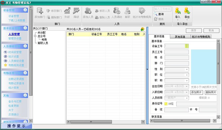Image resolution: width=222 pixels, height=130 pixels.
Task: Open the Title (职称) dropdown
Action: [x=187, y=81]
